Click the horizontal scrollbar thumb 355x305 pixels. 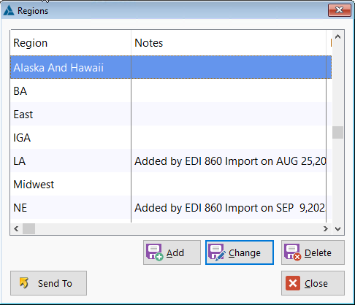(28, 229)
